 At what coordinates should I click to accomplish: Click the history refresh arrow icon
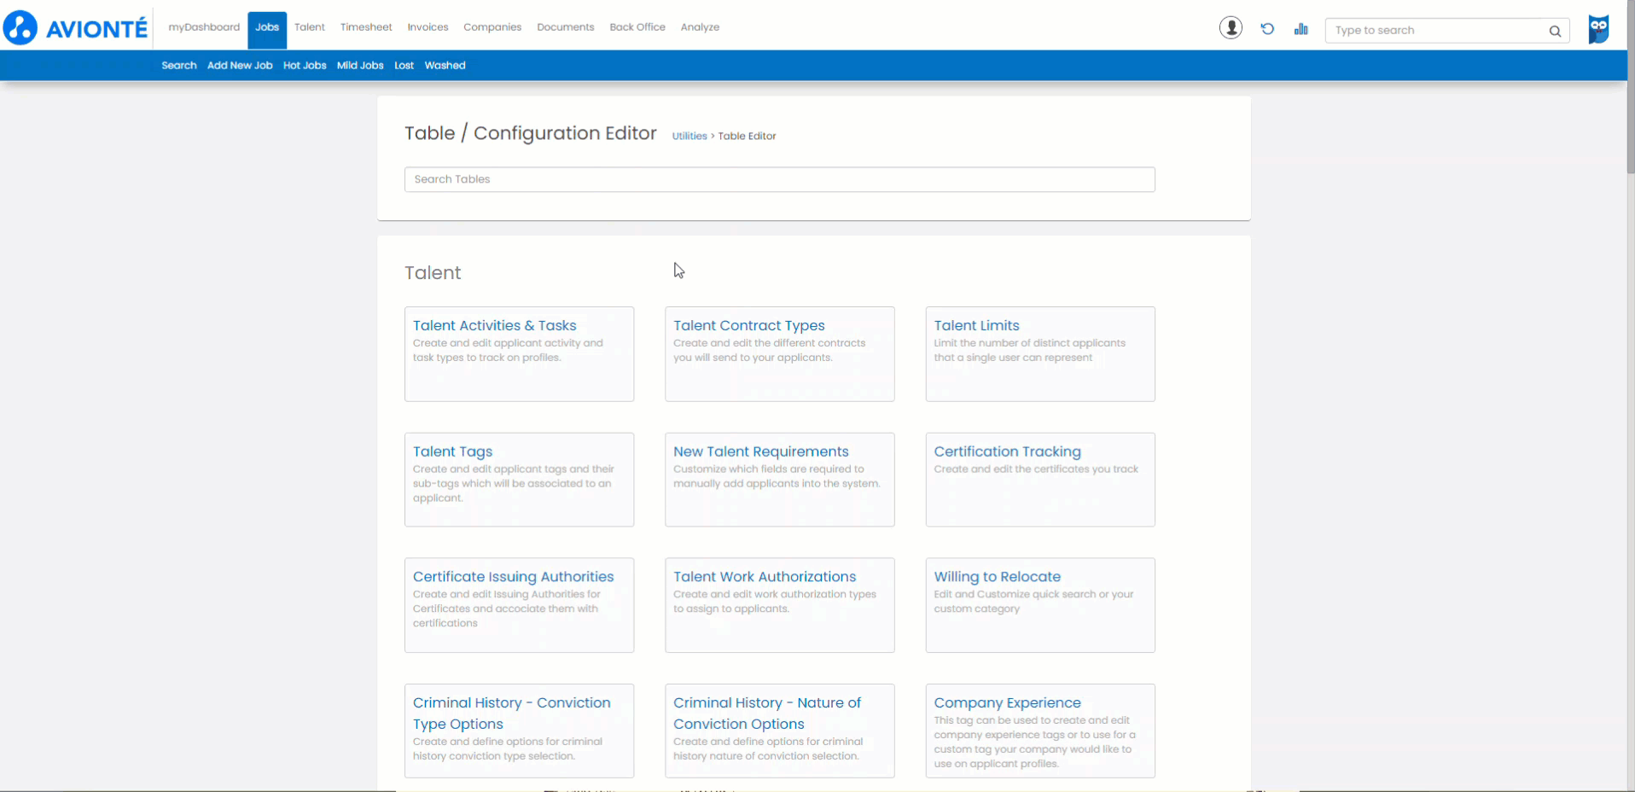(x=1267, y=29)
